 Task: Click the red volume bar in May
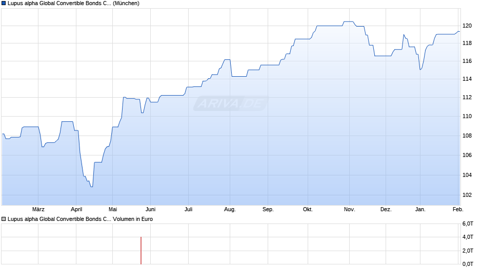pyautogui.click(x=141, y=250)
